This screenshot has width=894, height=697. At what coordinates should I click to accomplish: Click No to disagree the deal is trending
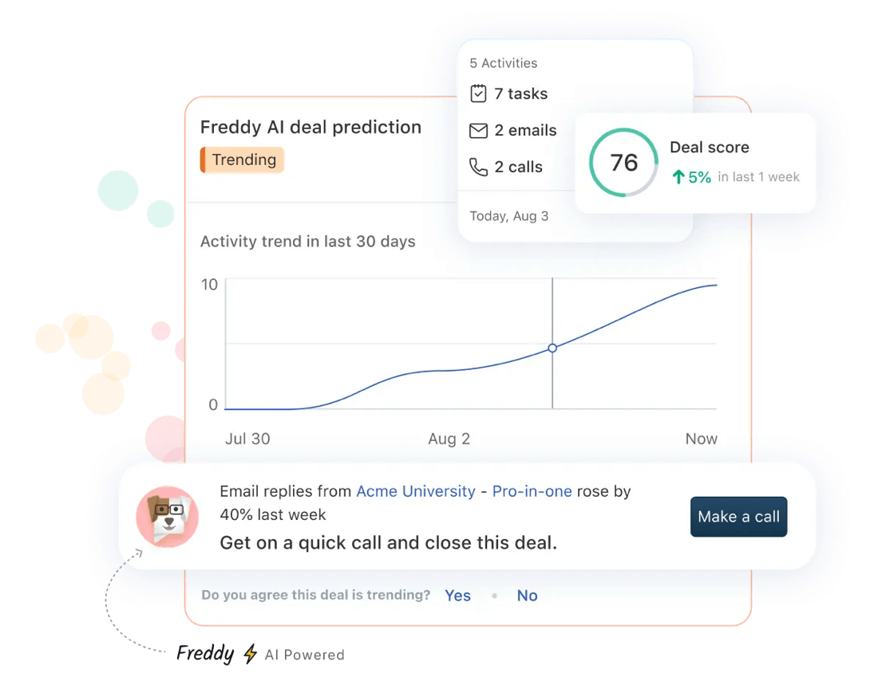click(527, 595)
